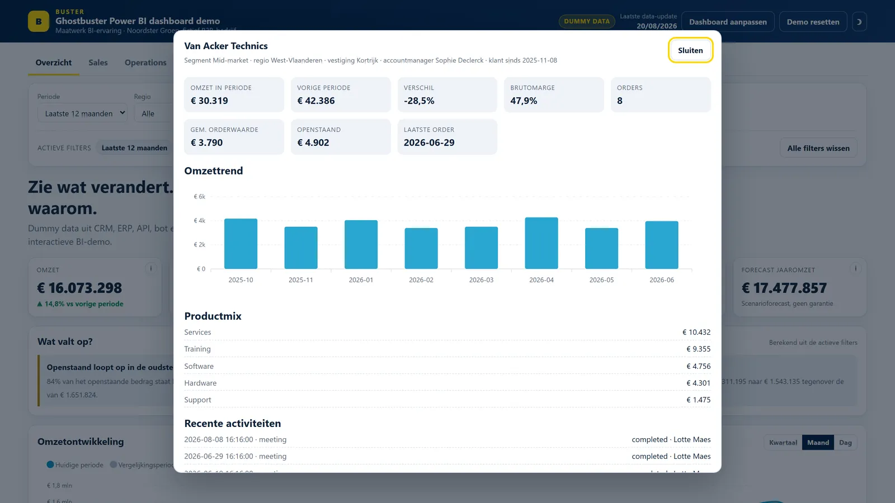
Task: Click the Training row in Productmix
Action: pyautogui.click(x=447, y=349)
